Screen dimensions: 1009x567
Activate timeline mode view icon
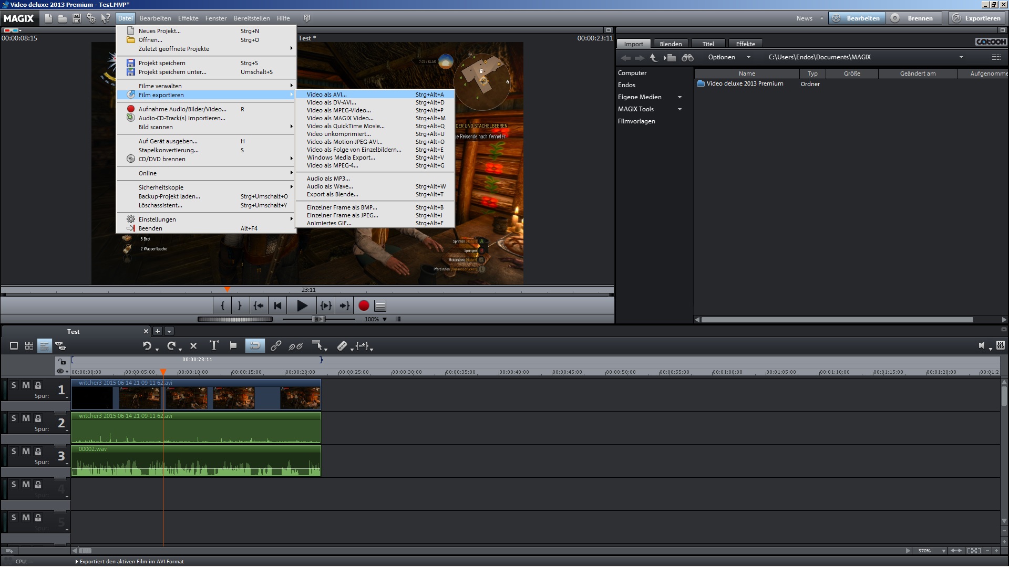[45, 346]
